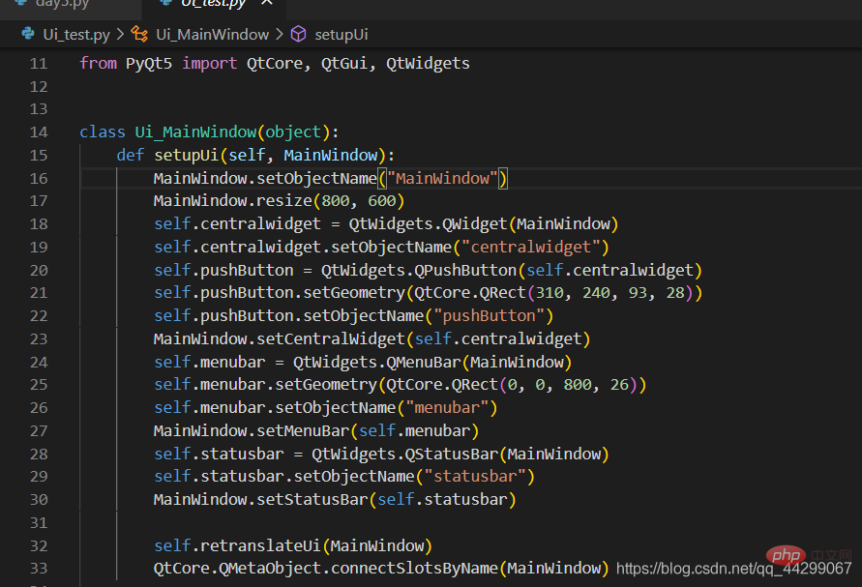Click the method cube icon before setupUi
The width and height of the screenshot is (862, 587).
click(x=299, y=35)
